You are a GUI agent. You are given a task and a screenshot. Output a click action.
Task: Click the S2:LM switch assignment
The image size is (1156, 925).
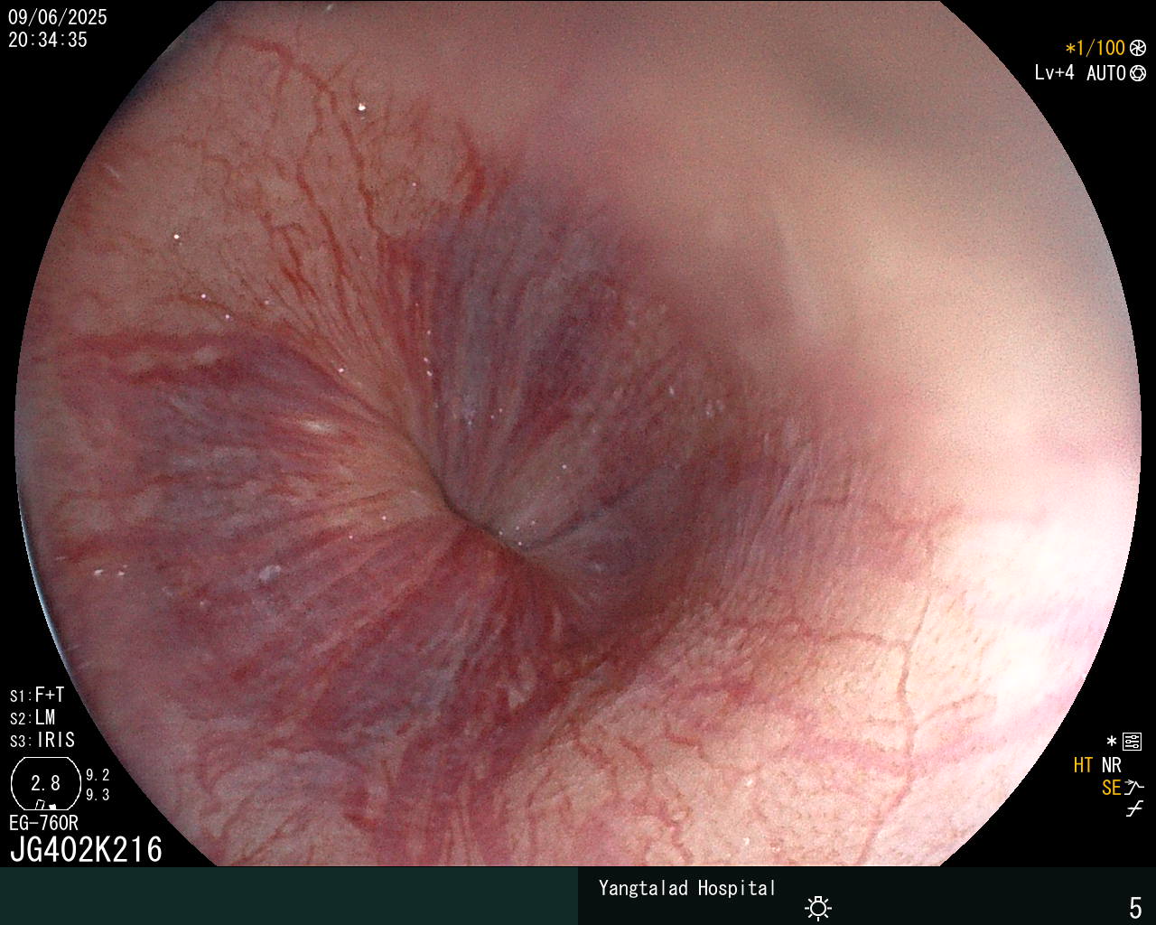(x=33, y=718)
